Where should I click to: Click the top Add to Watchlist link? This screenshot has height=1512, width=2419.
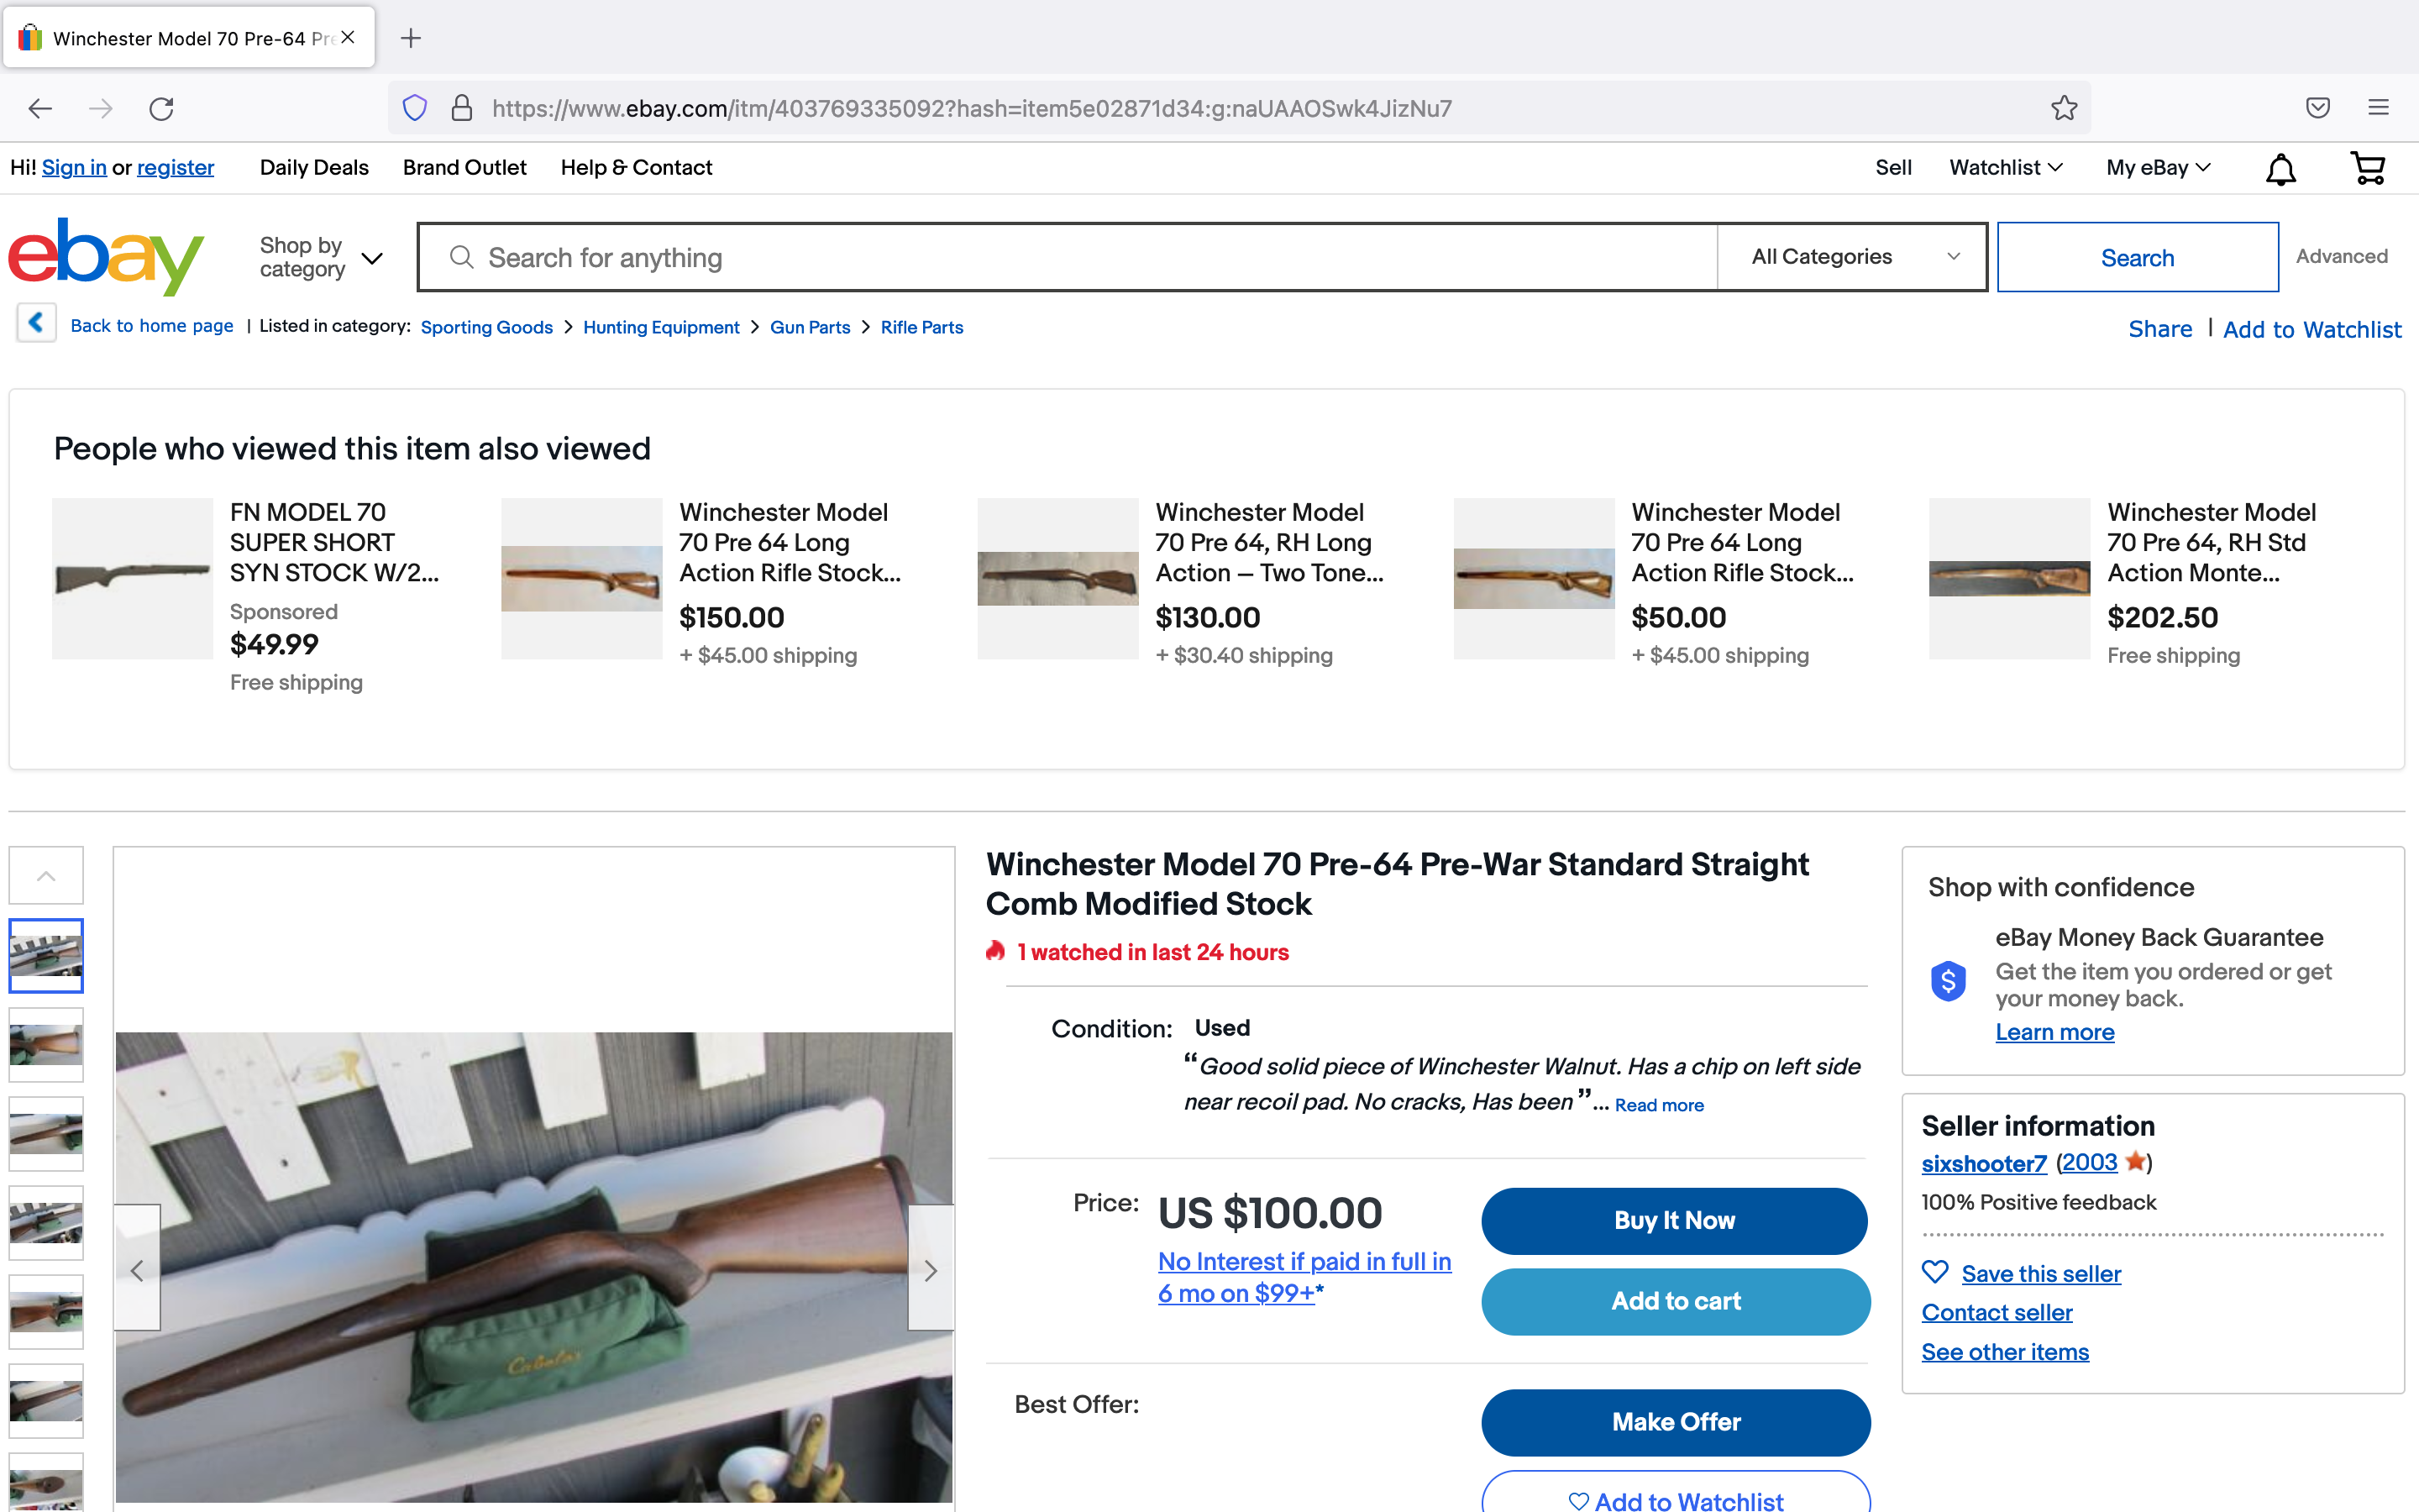2312,329
